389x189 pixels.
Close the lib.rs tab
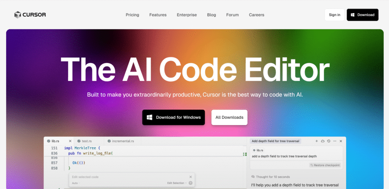(70, 141)
